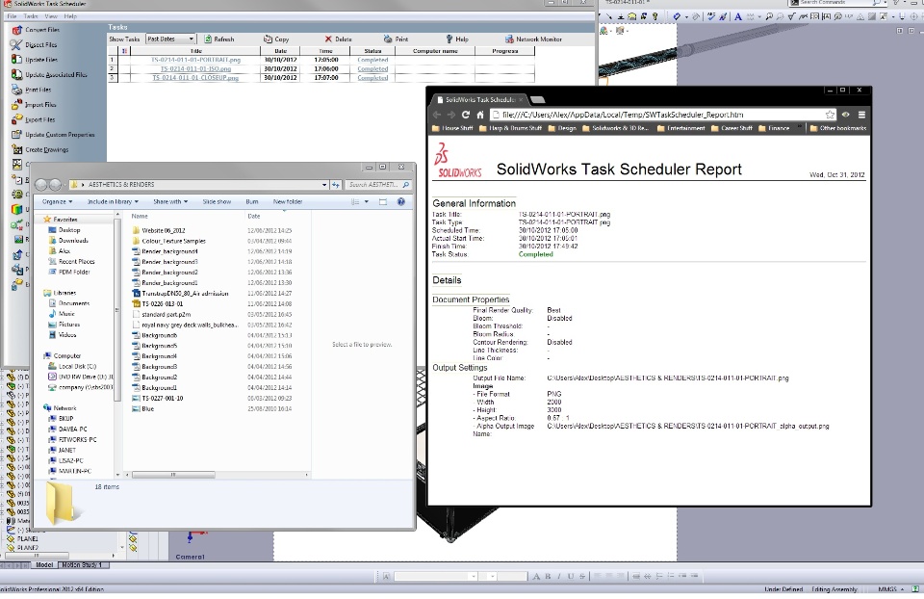This screenshot has height=599, width=924.
Task: Open Import Files task
Action: tap(35, 105)
